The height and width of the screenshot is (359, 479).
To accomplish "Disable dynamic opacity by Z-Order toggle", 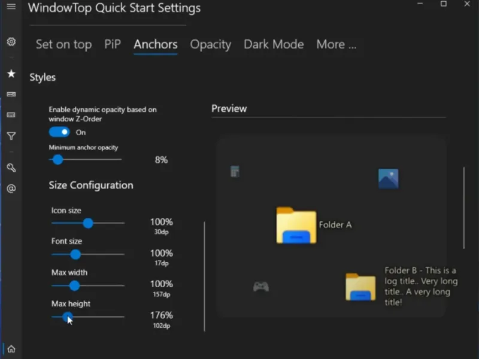I will coord(59,132).
